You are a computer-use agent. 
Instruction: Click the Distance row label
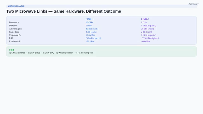tap(13, 25)
